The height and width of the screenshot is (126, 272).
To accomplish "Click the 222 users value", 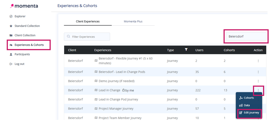I will (x=198, y=90).
